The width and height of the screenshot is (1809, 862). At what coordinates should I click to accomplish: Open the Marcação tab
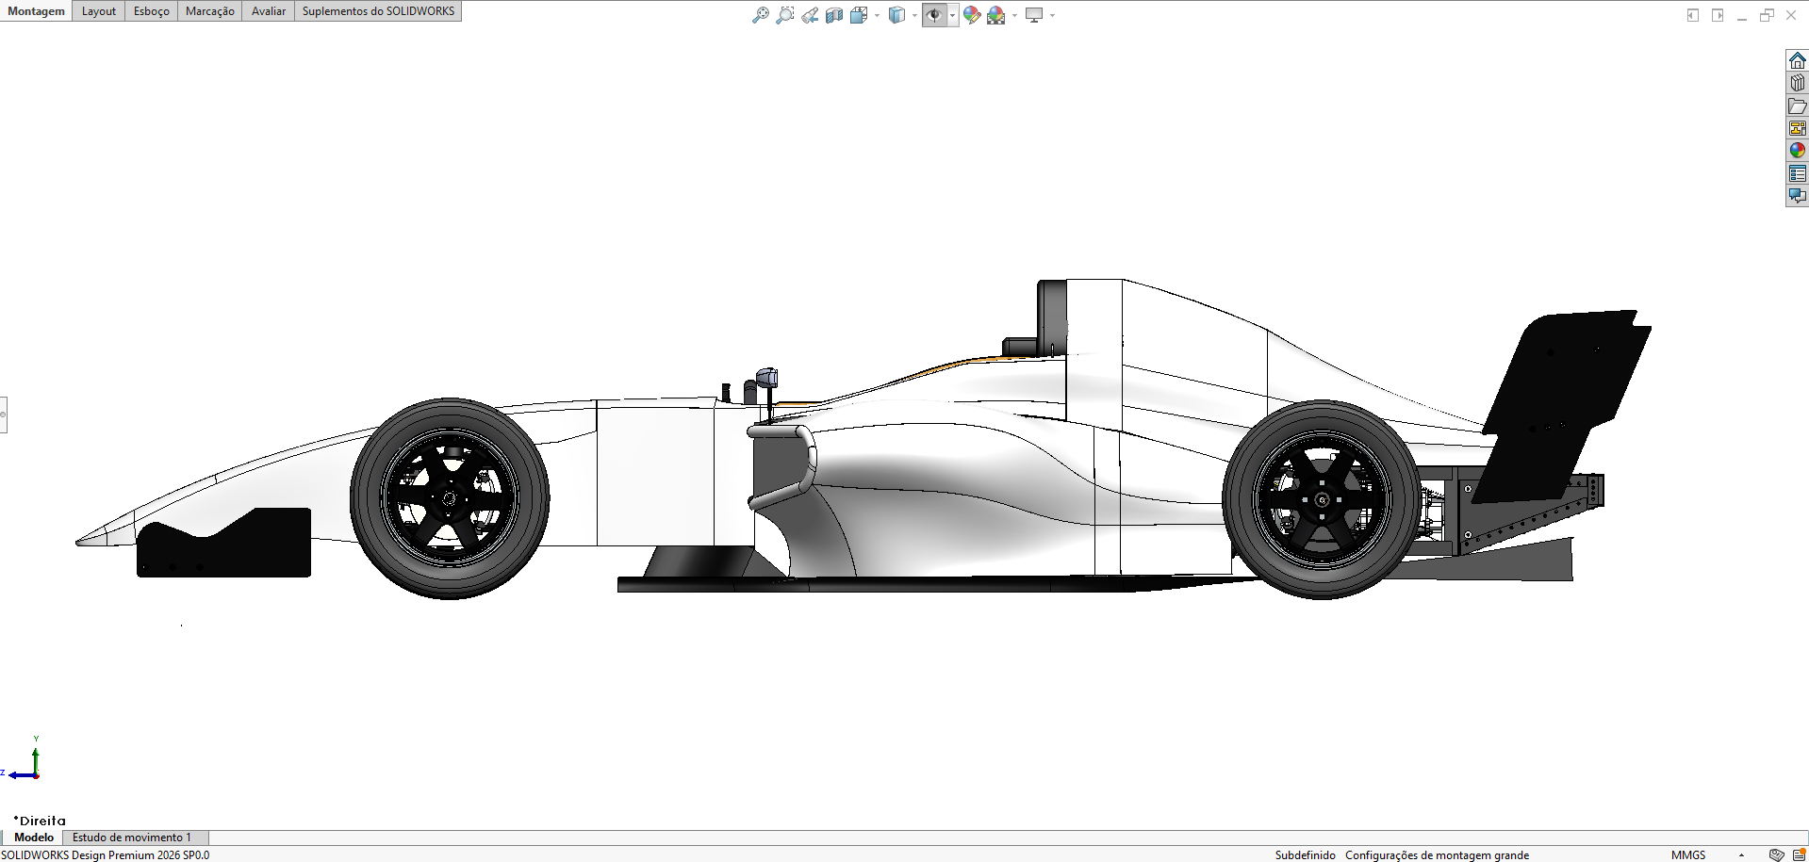(x=210, y=11)
